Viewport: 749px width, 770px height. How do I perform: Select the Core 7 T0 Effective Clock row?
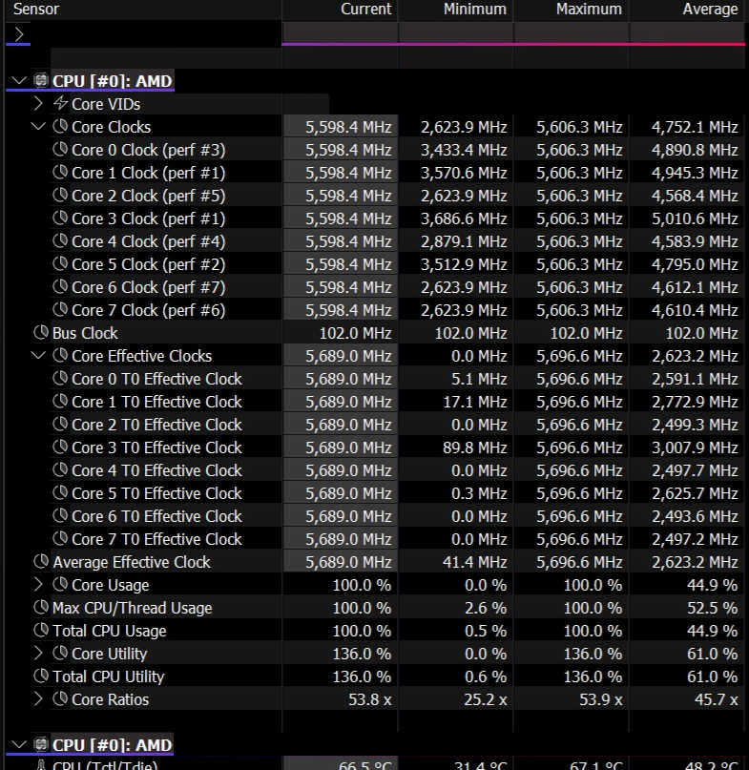click(156, 539)
